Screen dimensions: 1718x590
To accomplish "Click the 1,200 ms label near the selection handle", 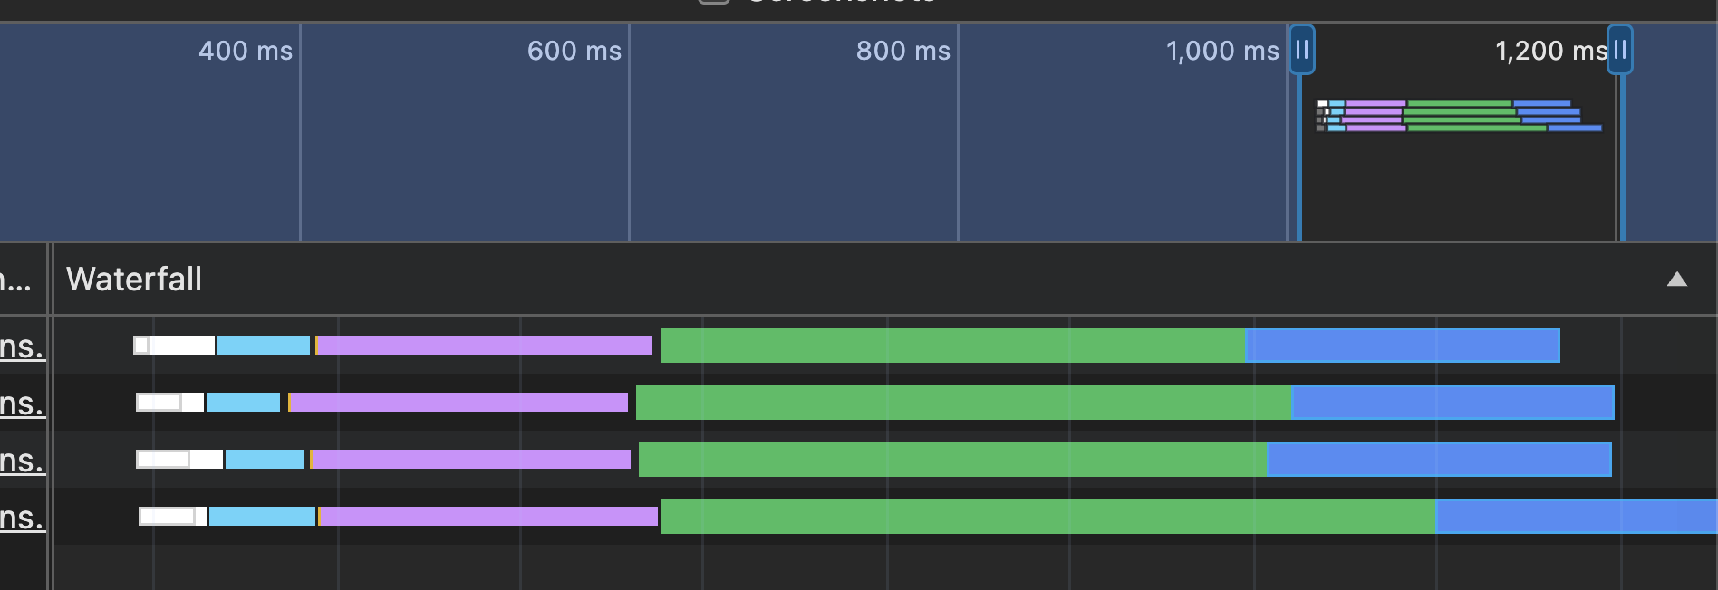I will (1550, 51).
